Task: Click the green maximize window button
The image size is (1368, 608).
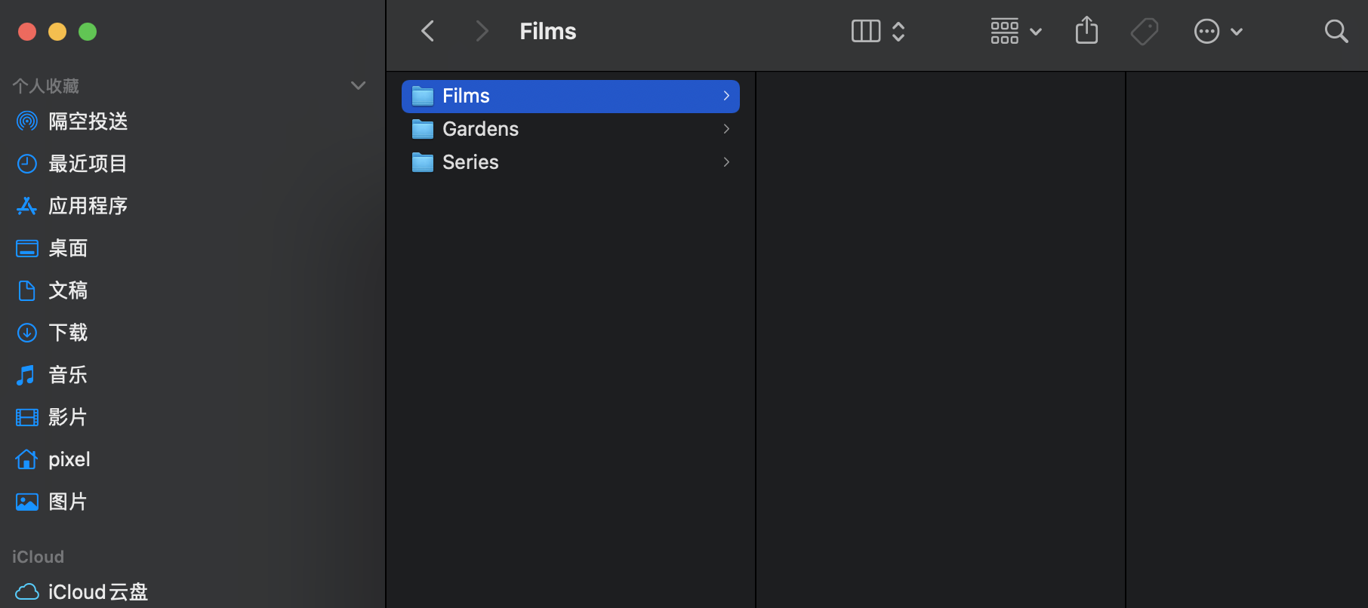Action: click(x=88, y=32)
